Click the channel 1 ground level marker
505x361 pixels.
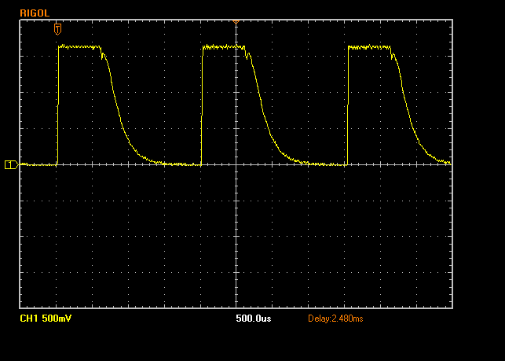(x=11, y=165)
